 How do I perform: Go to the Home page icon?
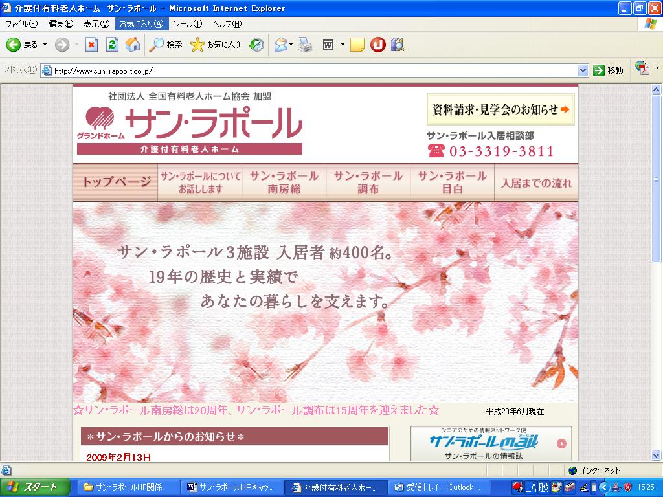pos(133,45)
